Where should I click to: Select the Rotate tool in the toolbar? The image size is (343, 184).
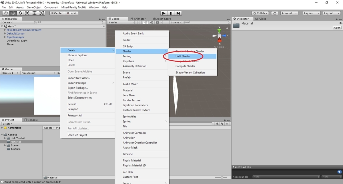[20, 13]
